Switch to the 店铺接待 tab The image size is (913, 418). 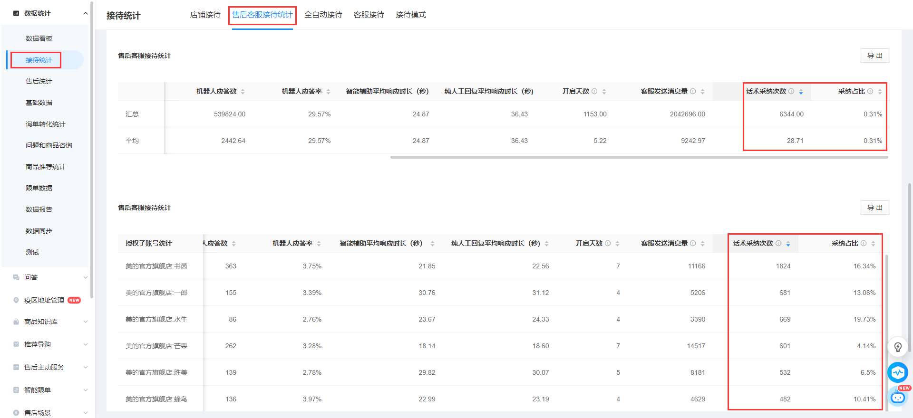tap(205, 15)
